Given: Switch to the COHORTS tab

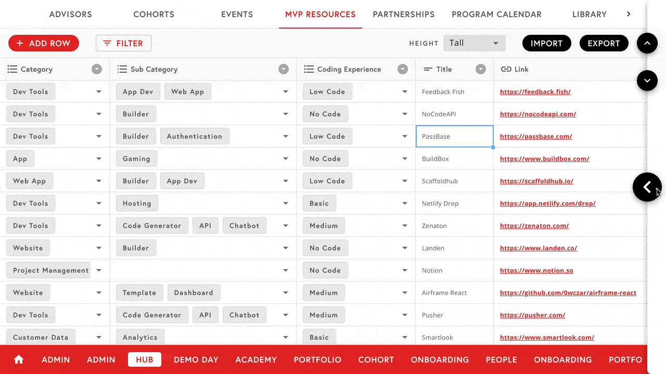Looking at the screenshot, I should (154, 15).
